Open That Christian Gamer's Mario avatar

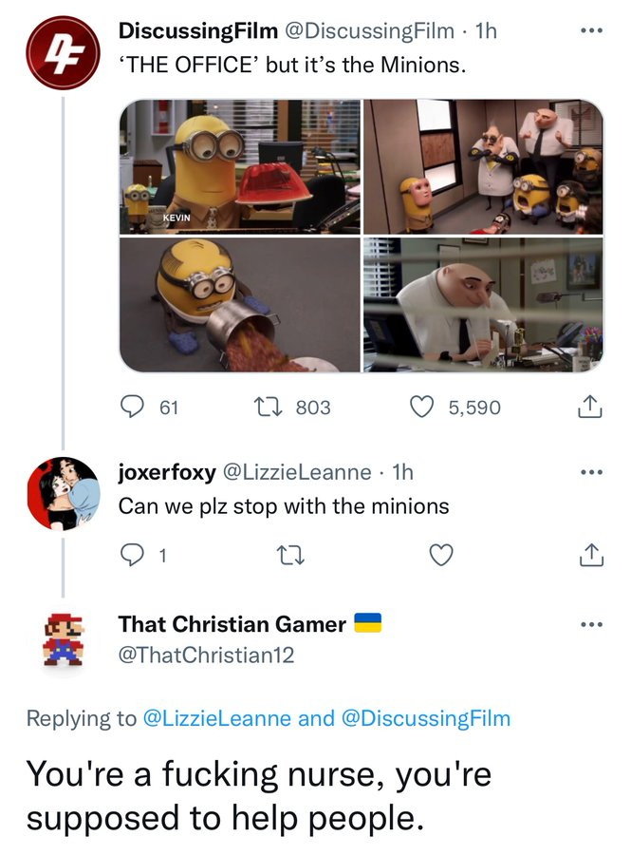pos(63,636)
